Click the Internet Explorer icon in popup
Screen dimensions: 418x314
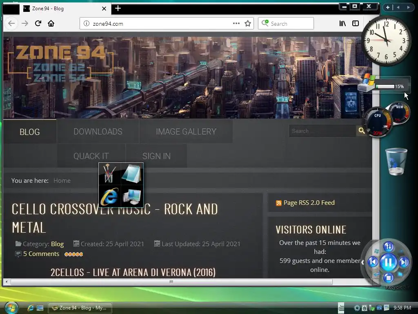point(109,196)
